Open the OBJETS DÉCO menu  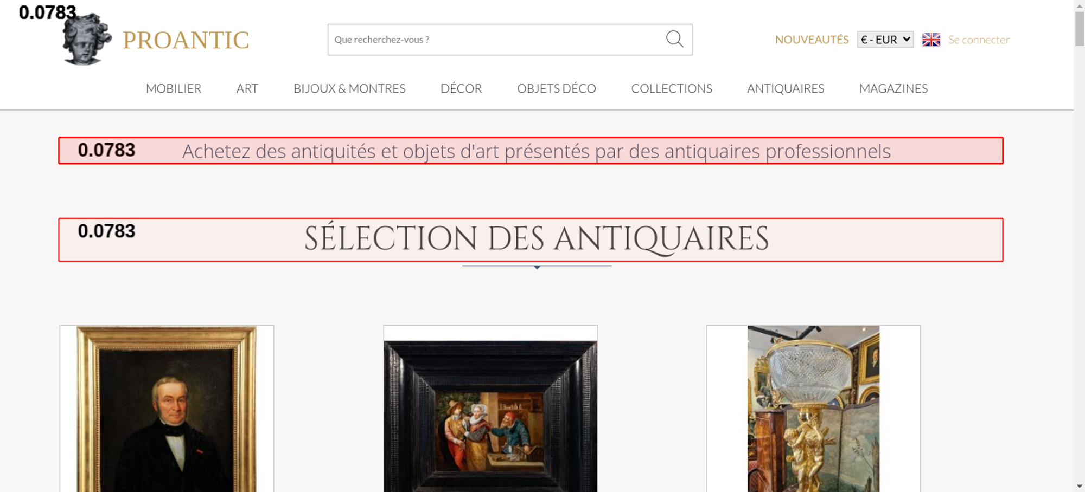click(557, 88)
